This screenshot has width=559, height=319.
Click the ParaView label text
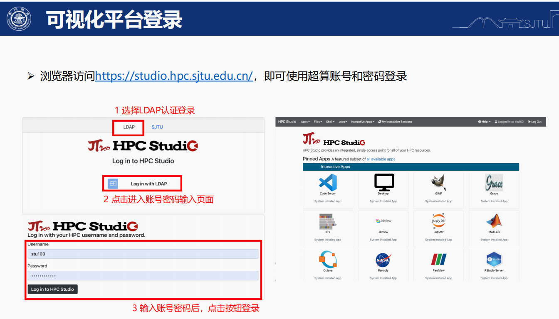click(438, 270)
